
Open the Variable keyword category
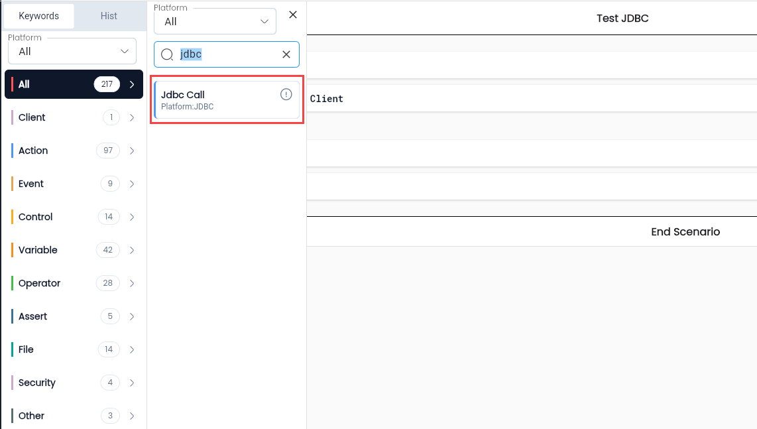[x=74, y=250]
